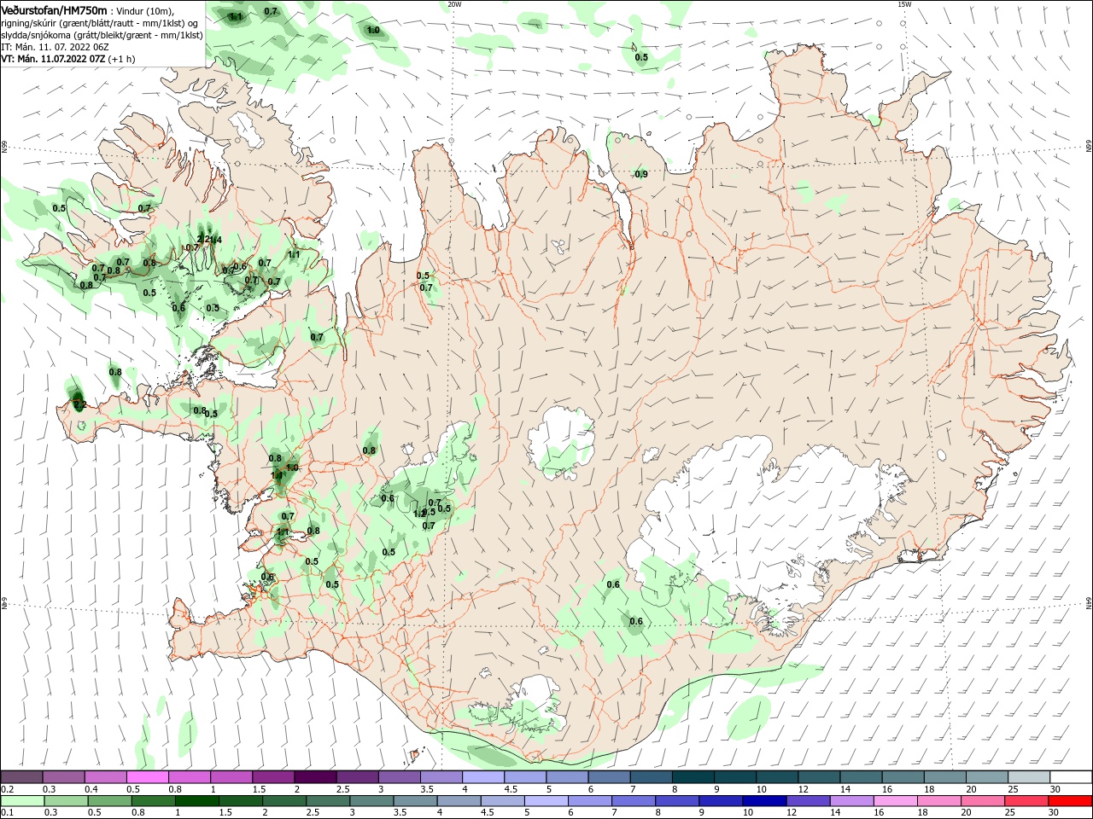This screenshot has width=1093, height=819.
Task: Pick the snow legend swatch between 1.5 and 2
Action: tap(273, 777)
